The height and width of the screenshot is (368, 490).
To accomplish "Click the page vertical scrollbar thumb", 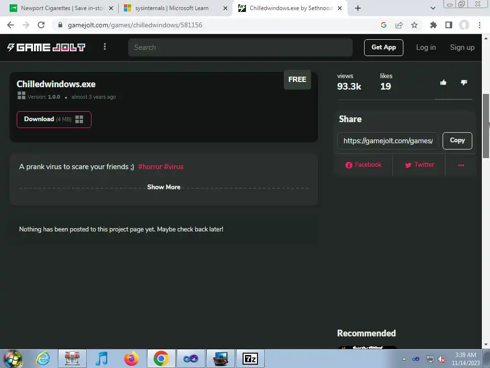I will coord(486,126).
